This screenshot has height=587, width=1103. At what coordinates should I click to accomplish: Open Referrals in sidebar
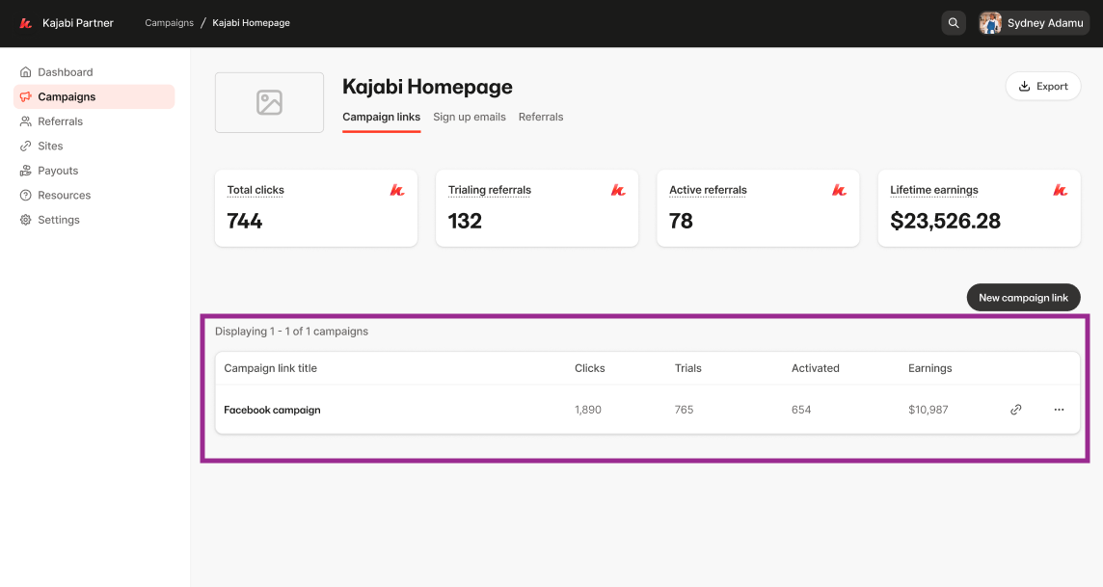[94, 120]
